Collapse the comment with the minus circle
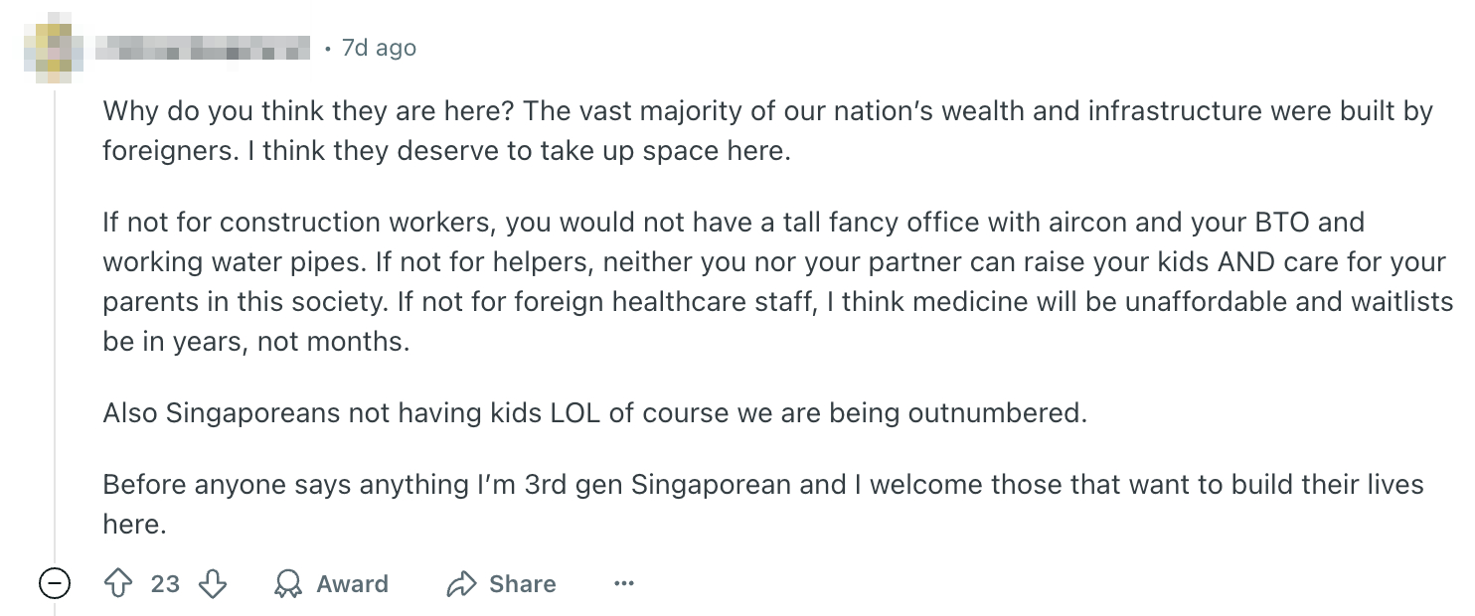This screenshot has height=616, width=1475. [54, 584]
